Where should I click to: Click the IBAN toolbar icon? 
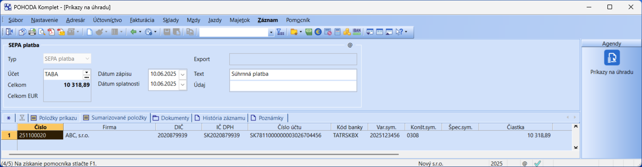coord(357,32)
